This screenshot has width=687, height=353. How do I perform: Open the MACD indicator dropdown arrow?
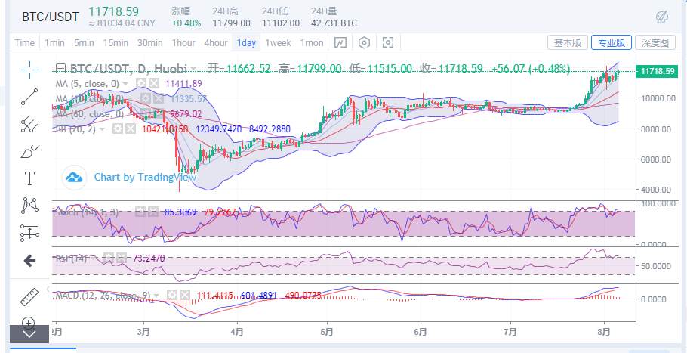(156, 296)
